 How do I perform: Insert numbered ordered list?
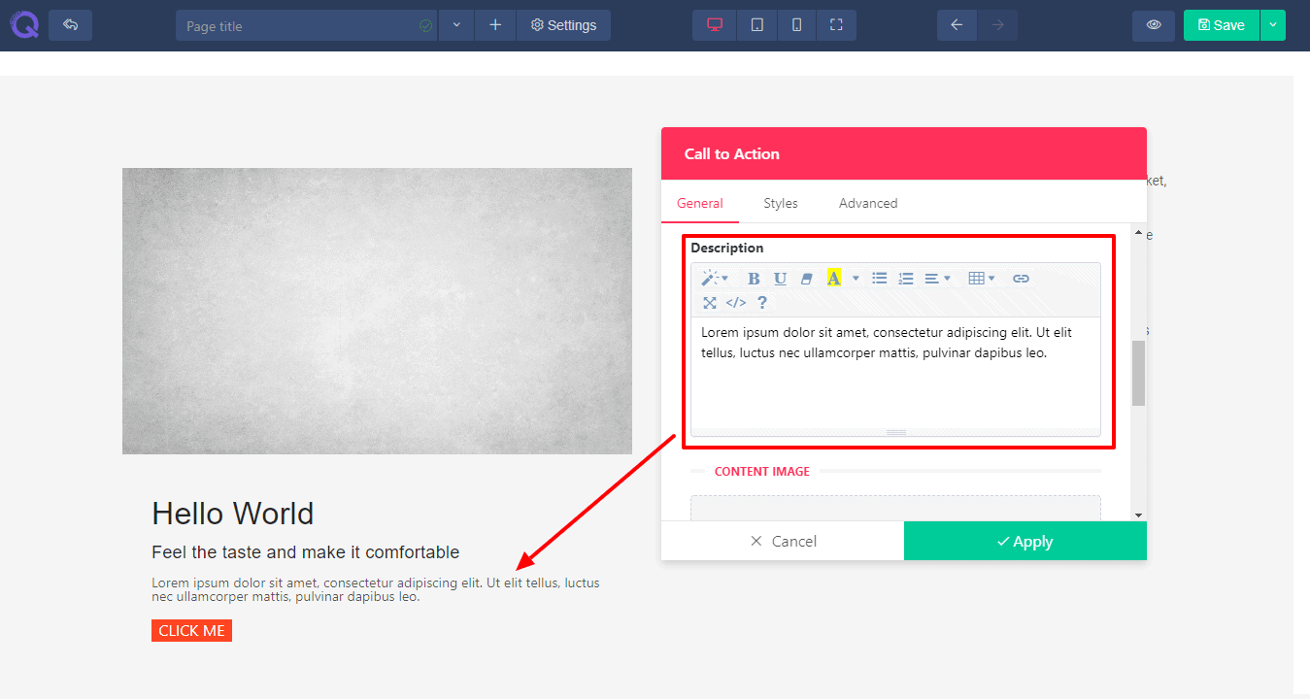pyautogui.click(x=906, y=279)
